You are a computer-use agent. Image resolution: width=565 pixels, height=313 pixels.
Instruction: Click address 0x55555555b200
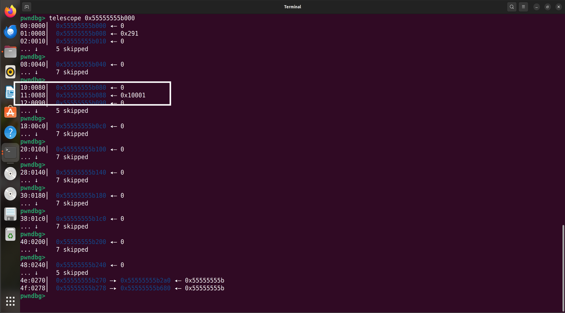81,242
